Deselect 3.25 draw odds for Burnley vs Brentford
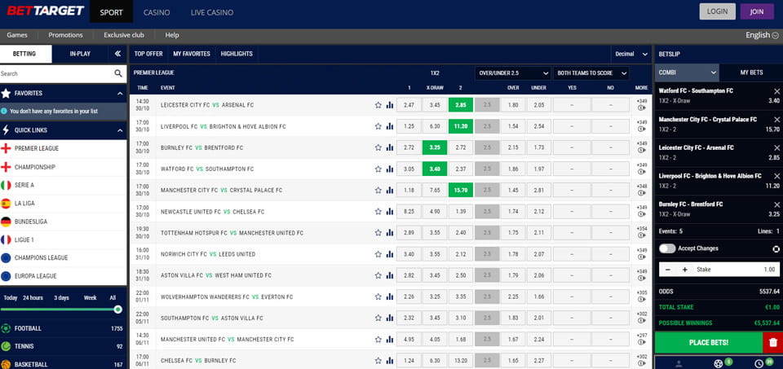Viewport: 783px width, 369px height. [x=435, y=147]
